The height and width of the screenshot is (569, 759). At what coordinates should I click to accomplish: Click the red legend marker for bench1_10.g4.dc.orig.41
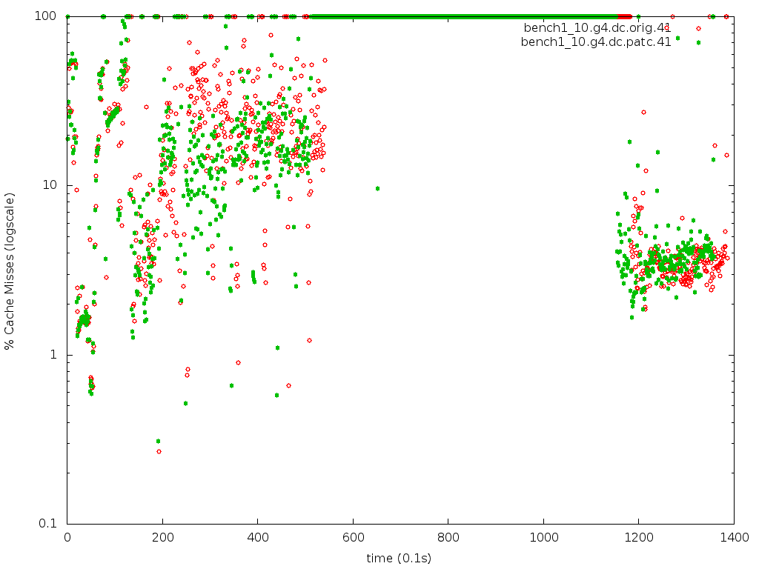click(x=697, y=28)
